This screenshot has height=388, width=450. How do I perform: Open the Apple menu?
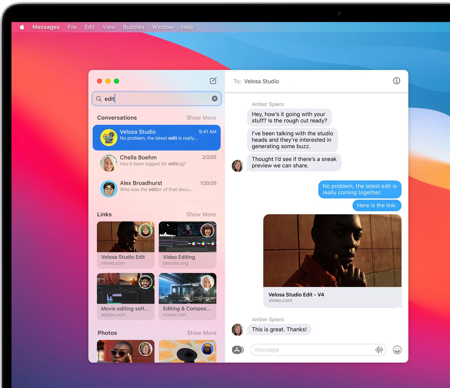[22, 27]
